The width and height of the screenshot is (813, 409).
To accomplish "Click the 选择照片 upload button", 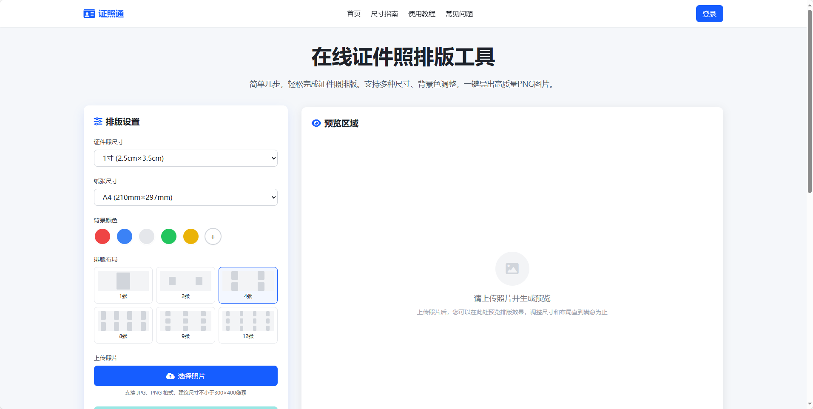I will pyautogui.click(x=186, y=376).
